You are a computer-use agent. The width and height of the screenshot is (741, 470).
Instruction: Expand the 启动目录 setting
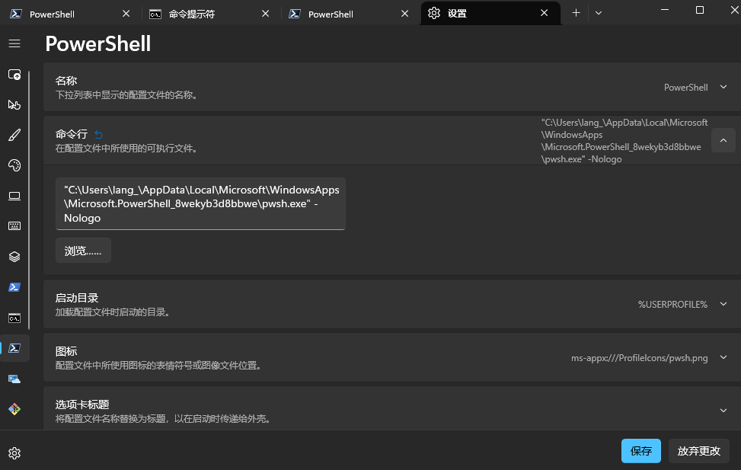[723, 304]
